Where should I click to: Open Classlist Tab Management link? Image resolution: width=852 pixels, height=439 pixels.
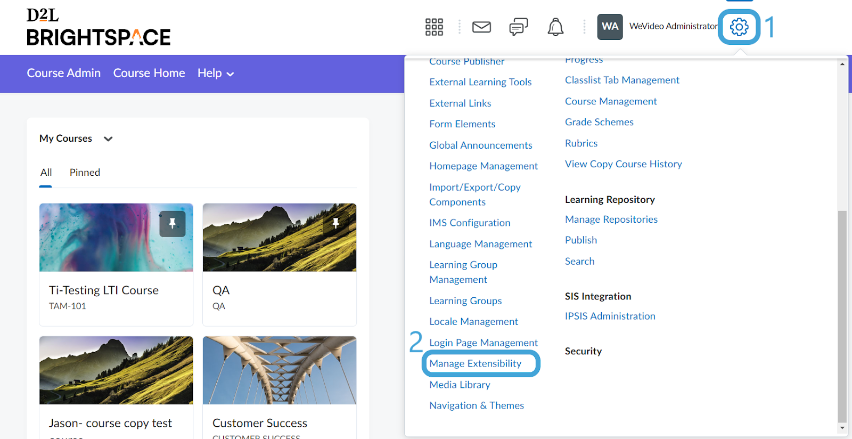pos(622,80)
